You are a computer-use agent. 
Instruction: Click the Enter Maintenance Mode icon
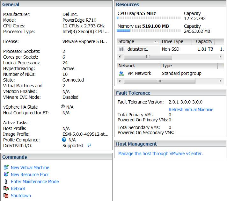(x=6, y=181)
